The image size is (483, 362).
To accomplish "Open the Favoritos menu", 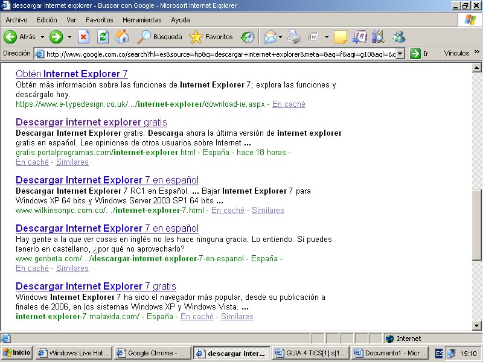I will (x=100, y=20).
